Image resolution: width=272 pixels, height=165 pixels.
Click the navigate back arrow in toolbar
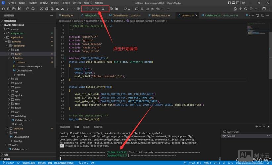[x=68, y=9]
